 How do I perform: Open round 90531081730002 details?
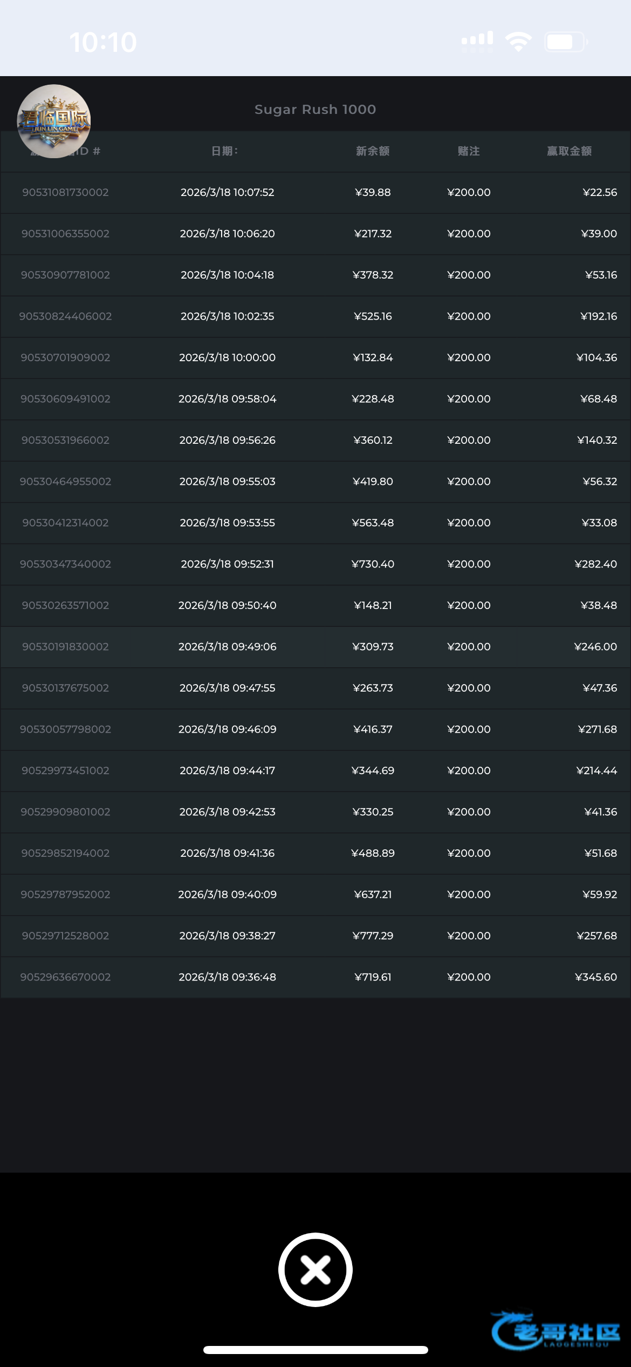[65, 193]
